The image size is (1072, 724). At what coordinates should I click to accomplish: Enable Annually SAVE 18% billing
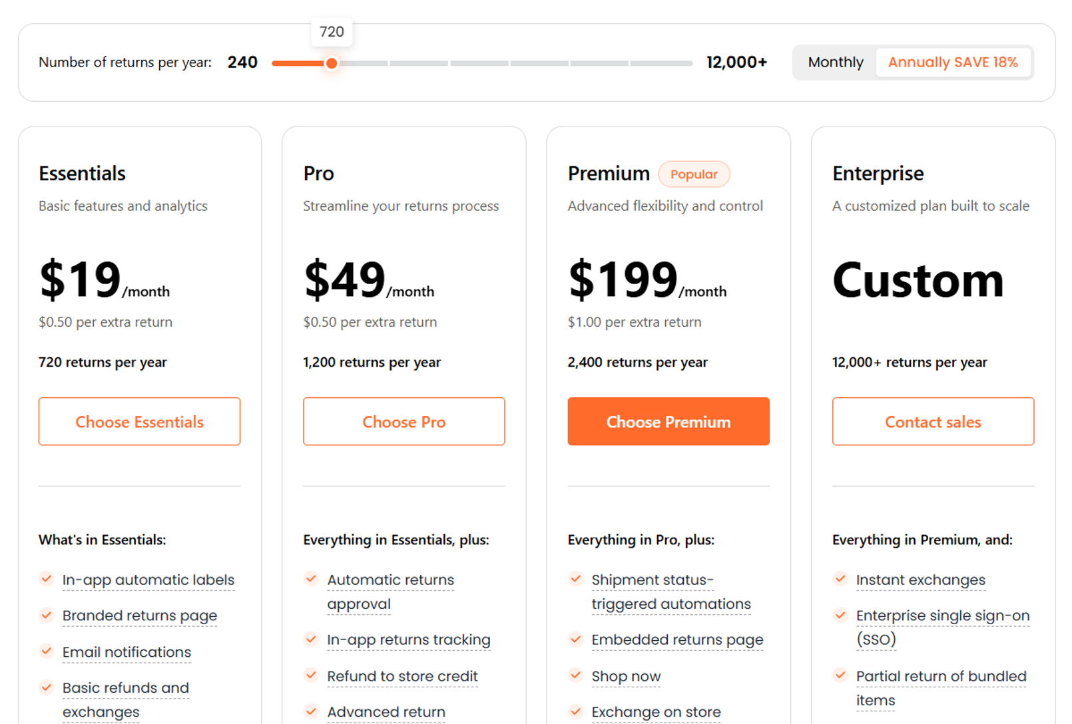tap(953, 62)
